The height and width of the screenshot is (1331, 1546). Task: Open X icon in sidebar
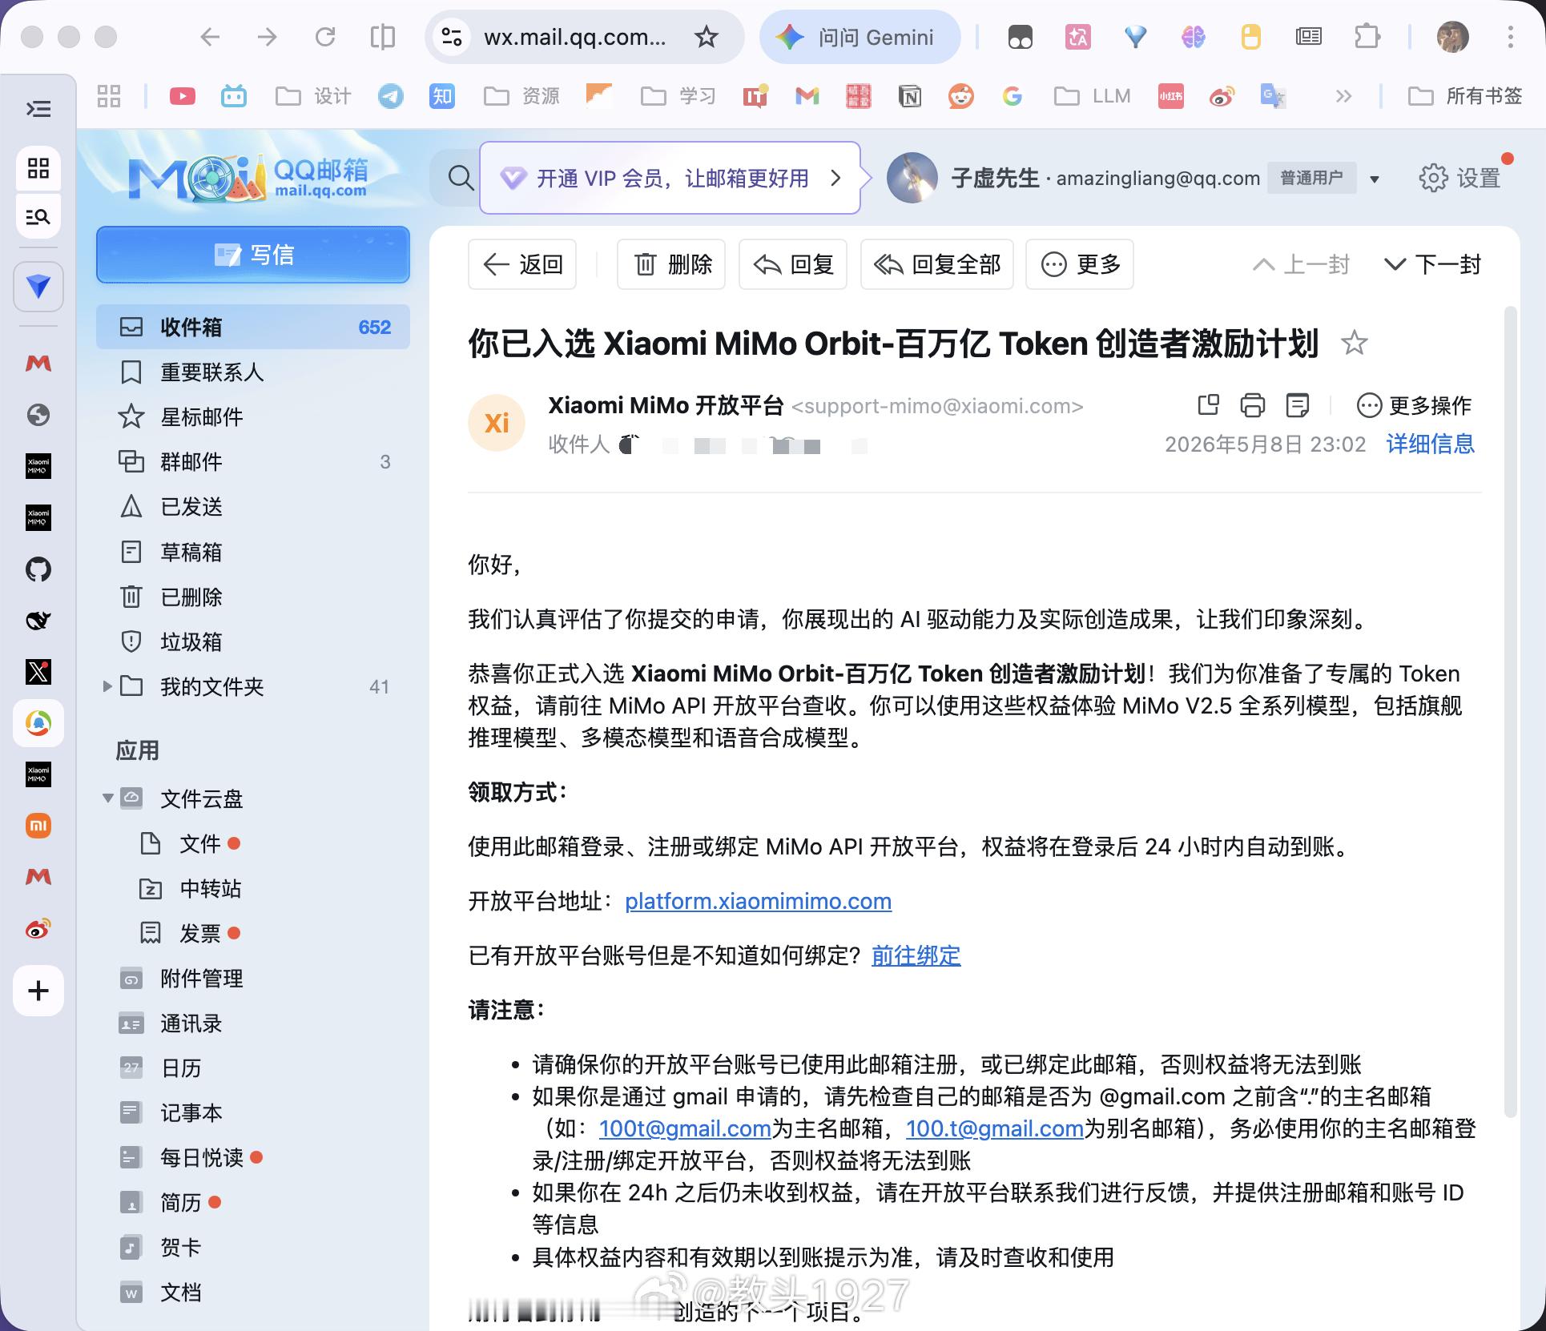[x=38, y=672]
